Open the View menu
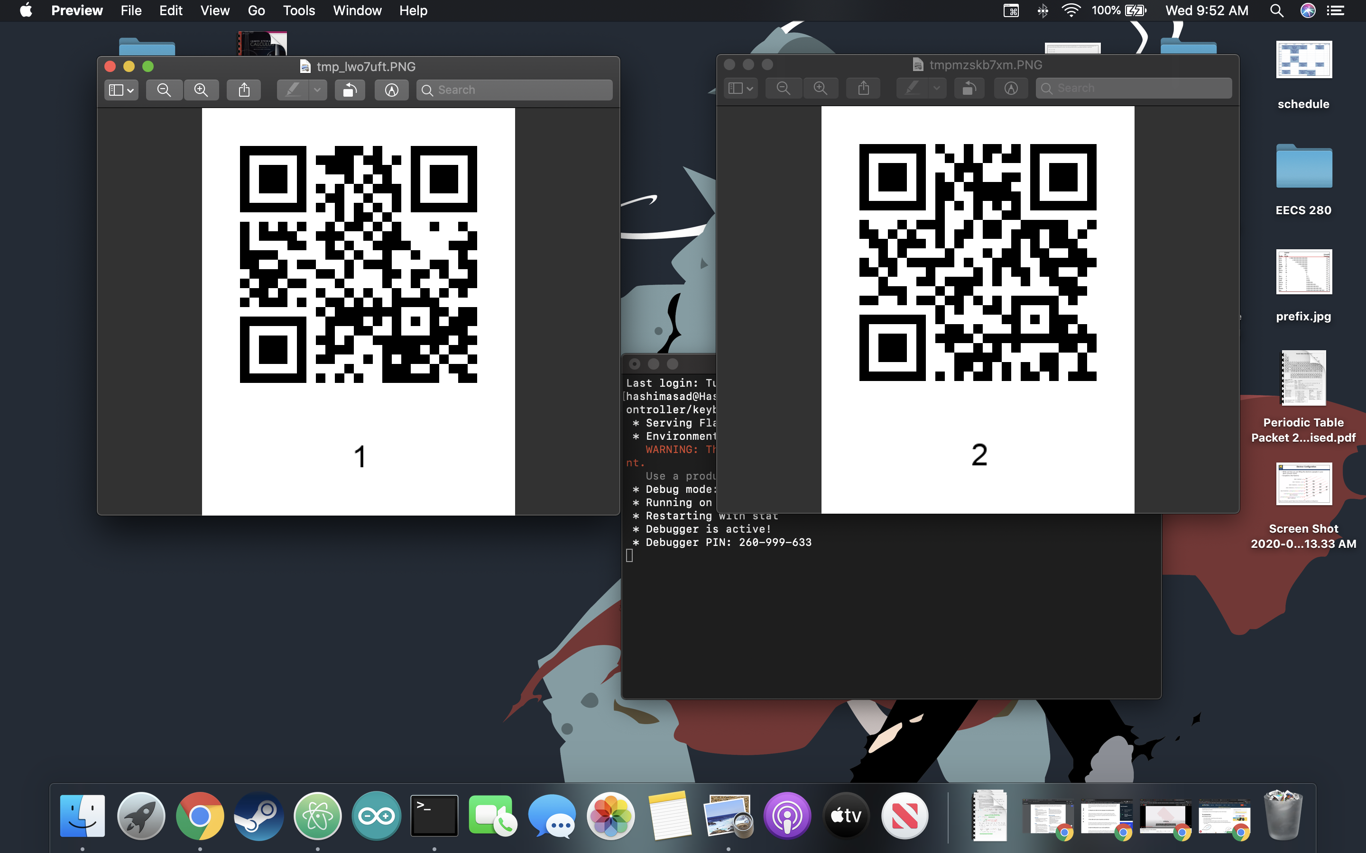Viewport: 1366px width, 853px height. (215, 10)
